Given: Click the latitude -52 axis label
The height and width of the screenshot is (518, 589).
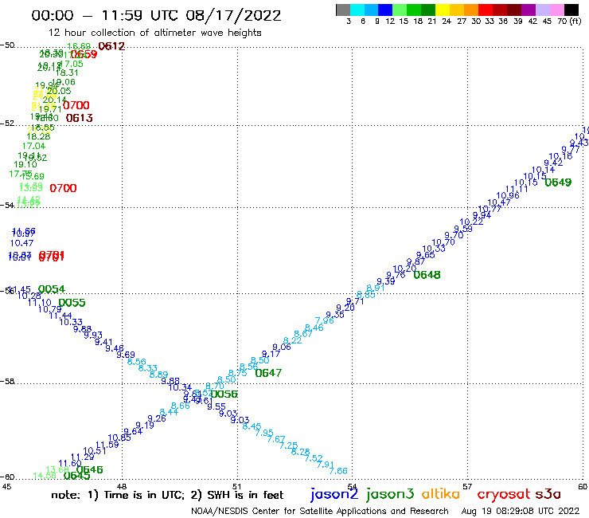Looking at the screenshot, I should tap(7, 124).
